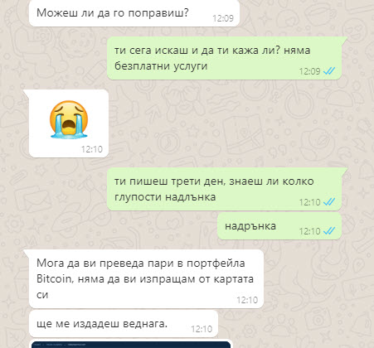The height and width of the screenshot is (348, 374).
Task: Click the Bitcoin wallet message bubble
Action: point(146,278)
